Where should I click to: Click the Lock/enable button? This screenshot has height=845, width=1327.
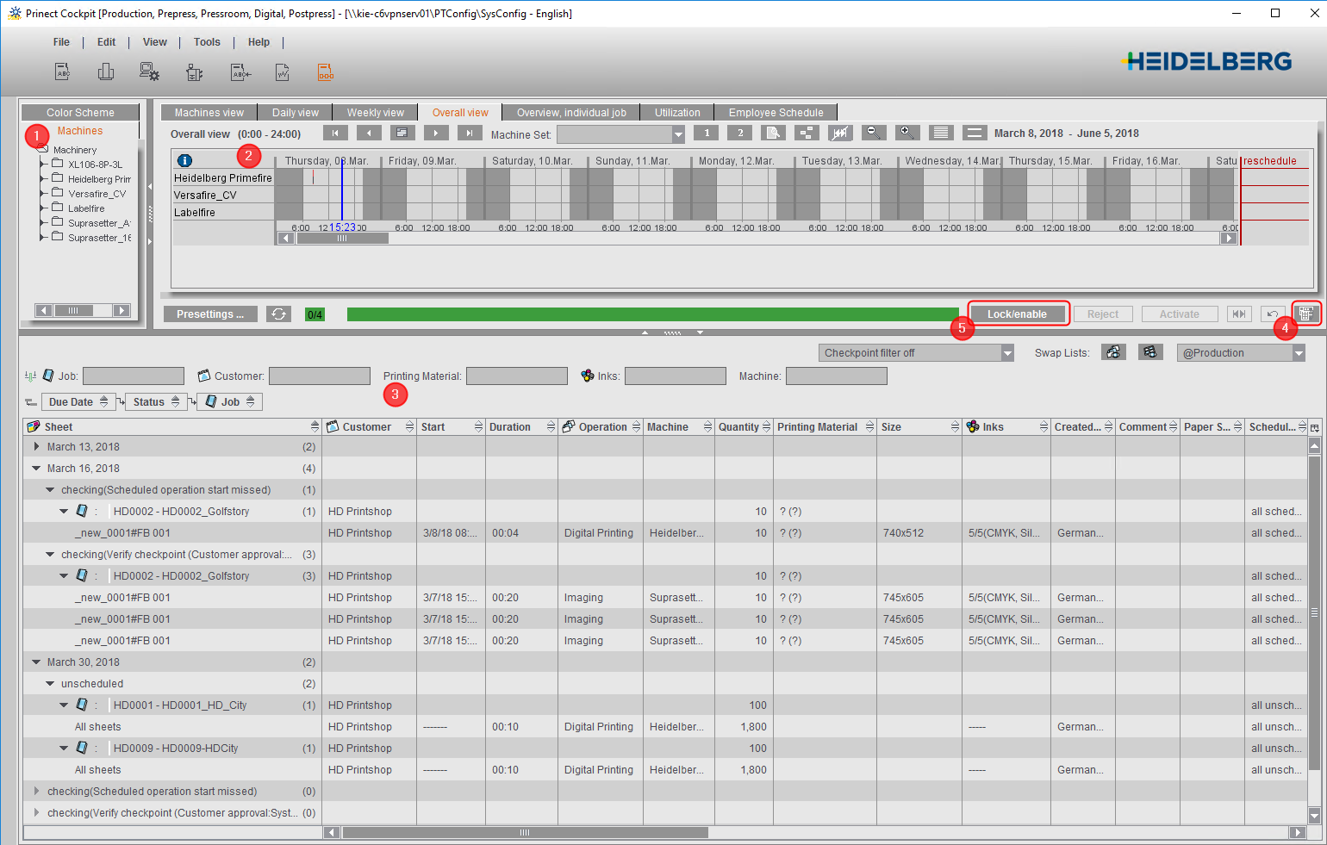click(x=1017, y=314)
